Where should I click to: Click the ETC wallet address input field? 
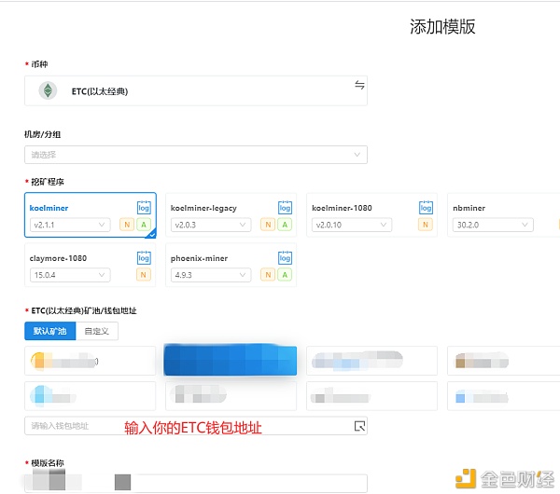pos(187,426)
